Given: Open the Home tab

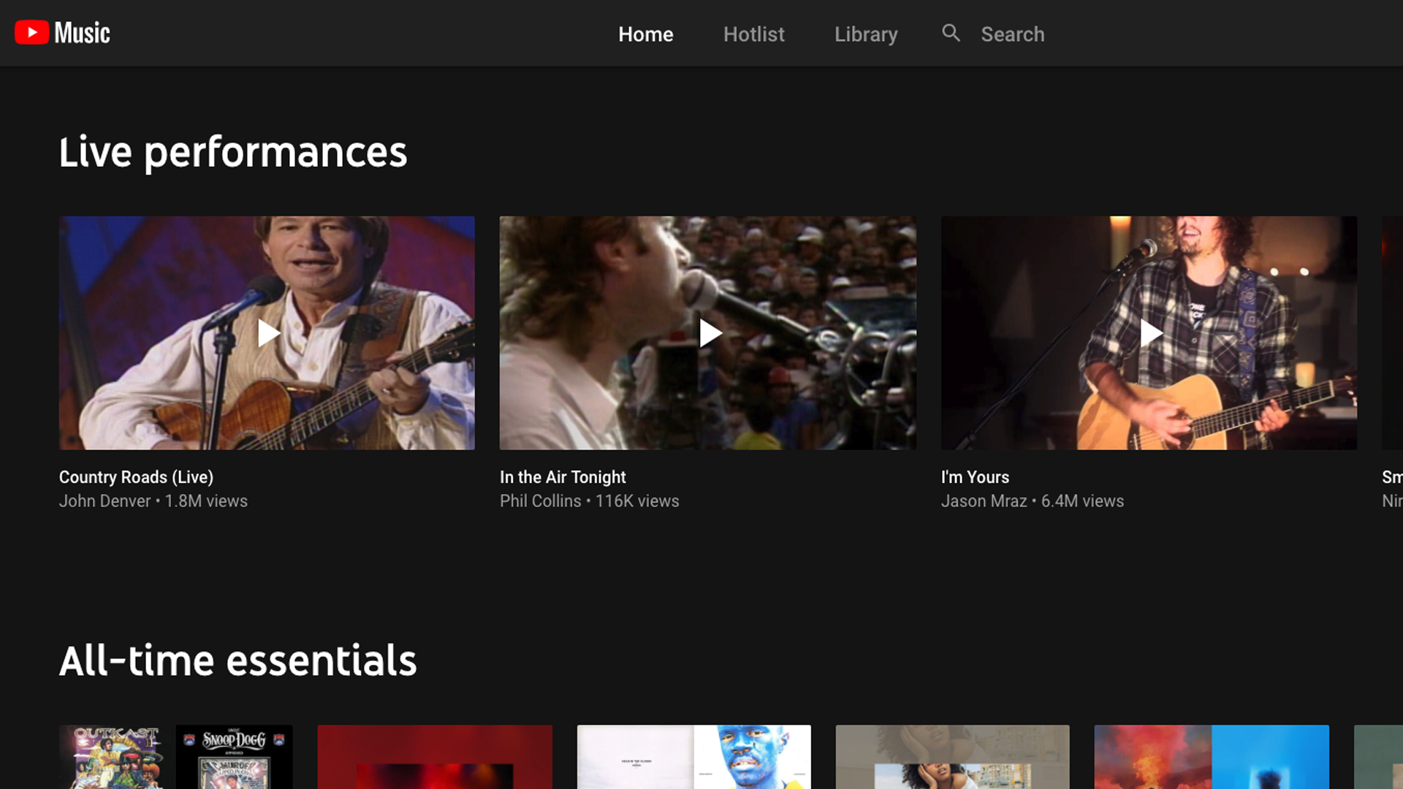Looking at the screenshot, I should click(645, 34).
